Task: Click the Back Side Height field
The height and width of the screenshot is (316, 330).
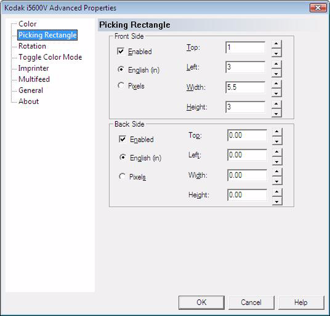Action: pos(247,194)
